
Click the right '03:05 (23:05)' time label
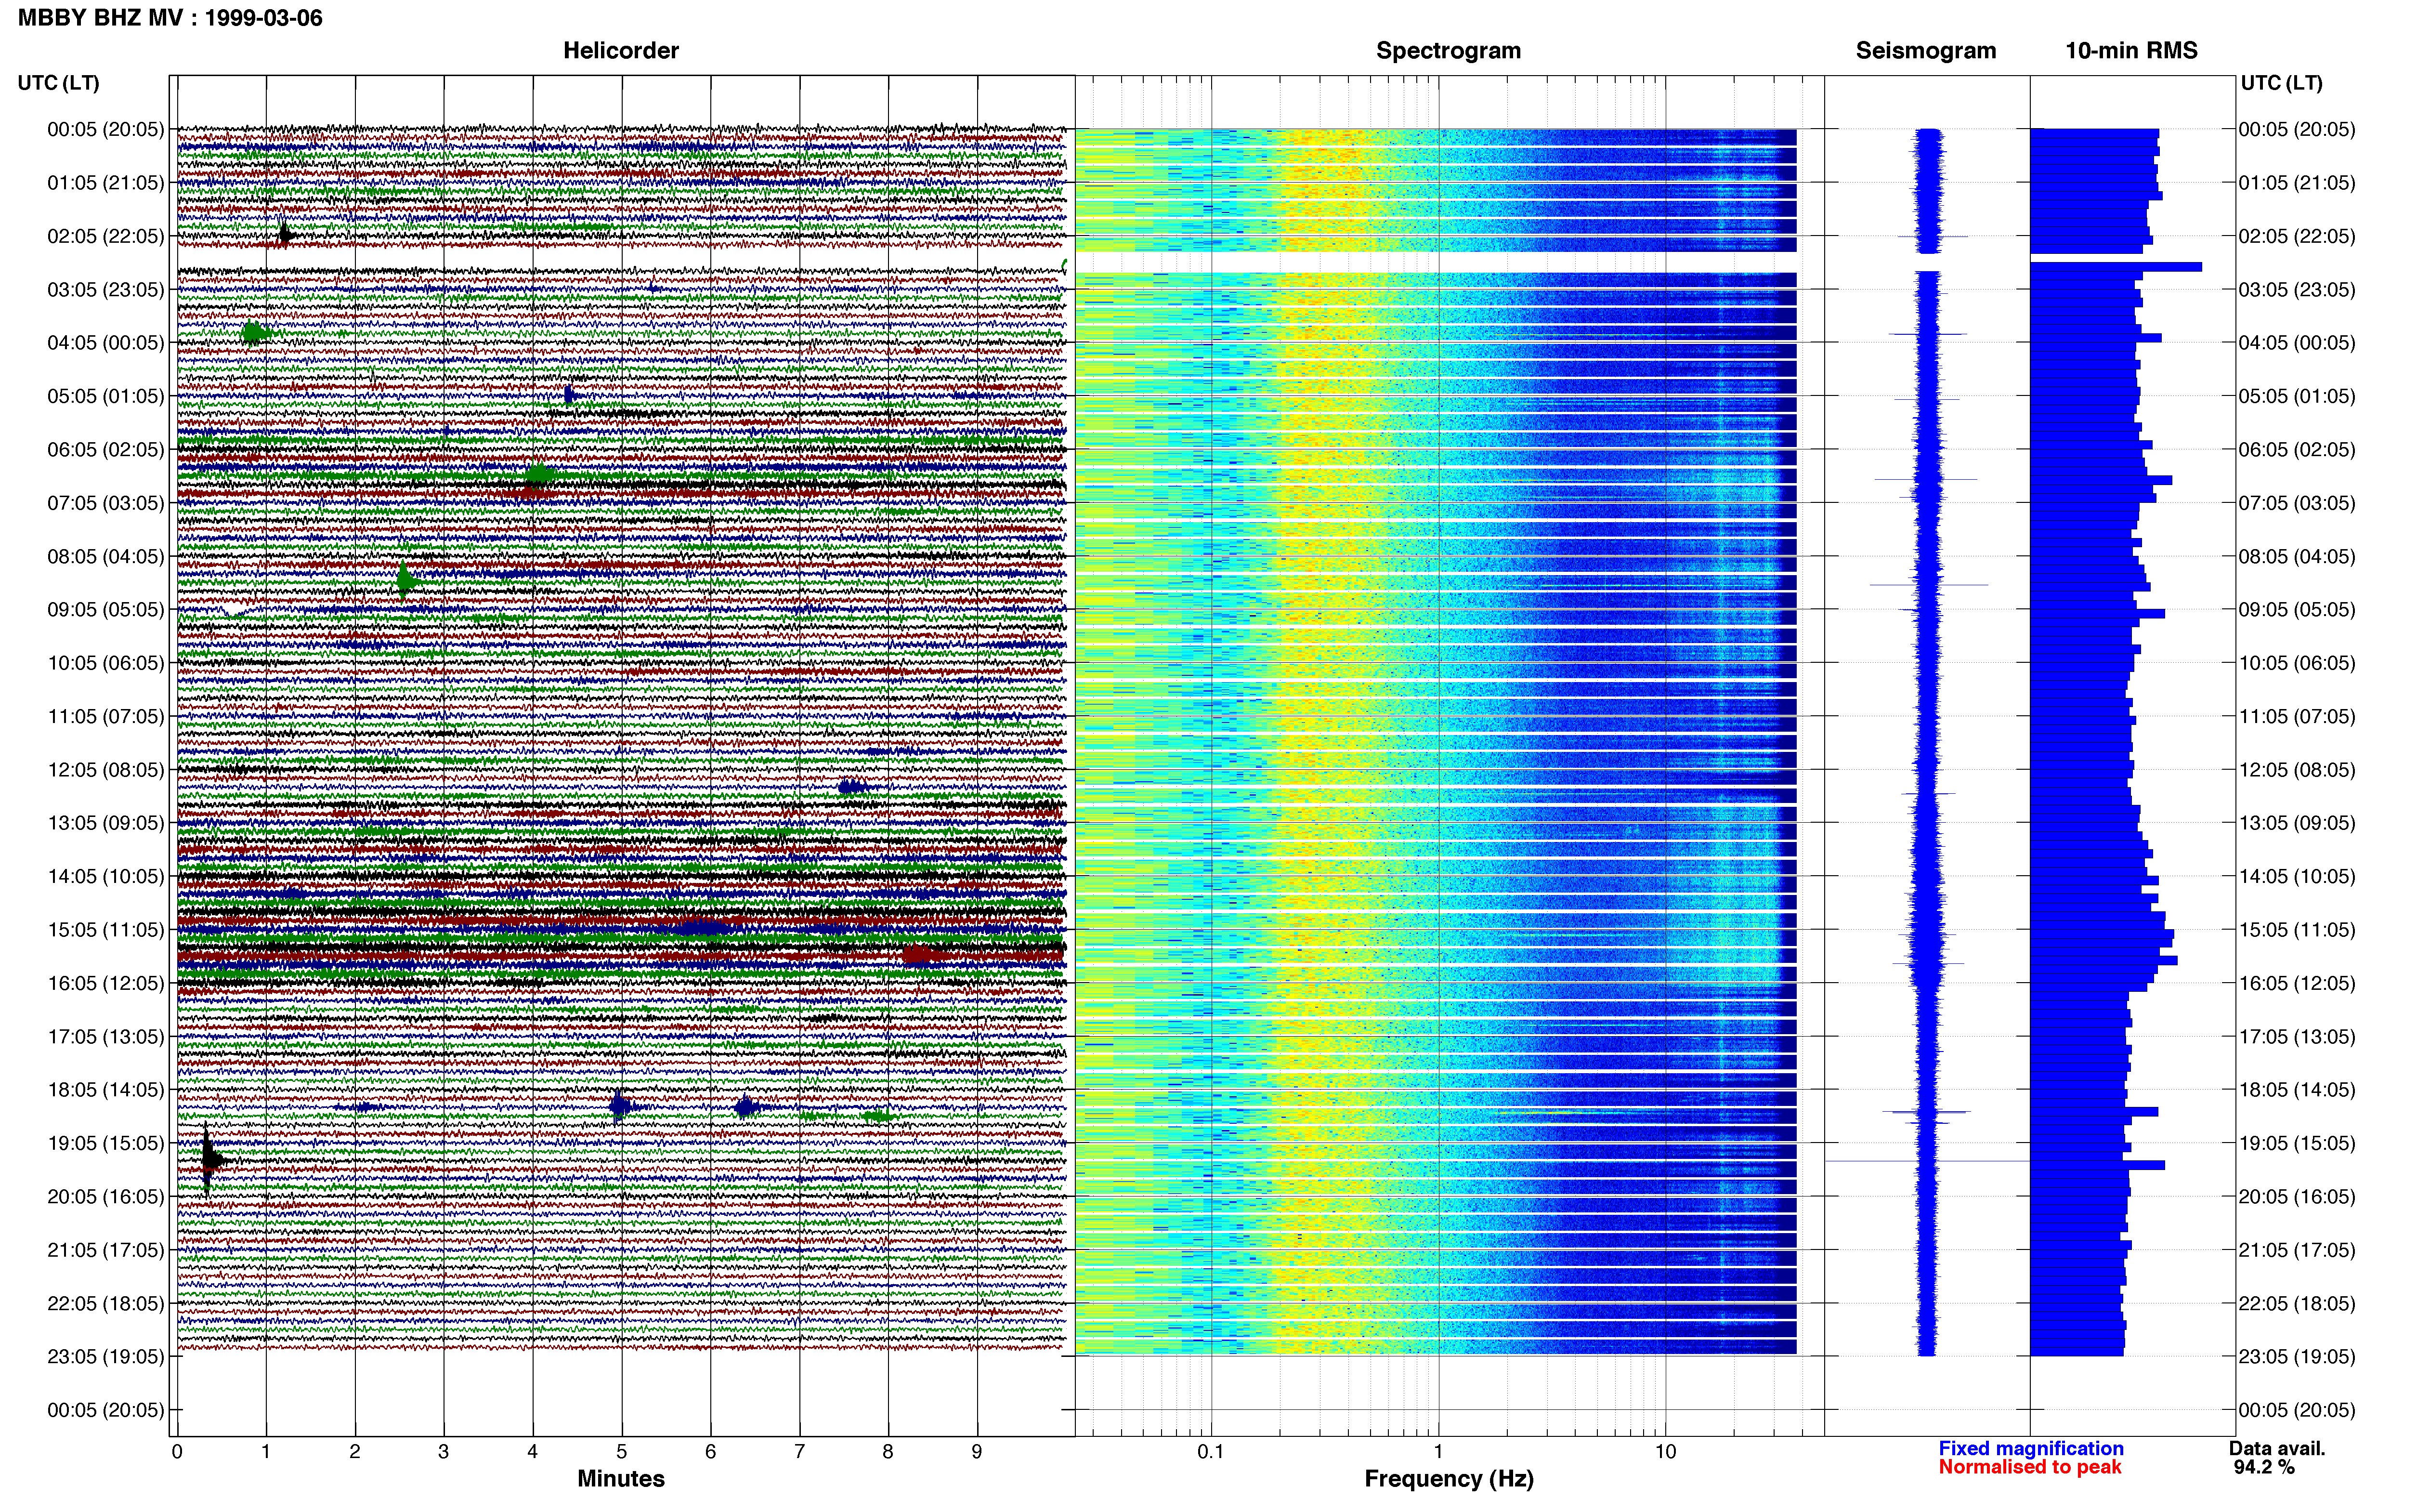tap(2297, 290)
